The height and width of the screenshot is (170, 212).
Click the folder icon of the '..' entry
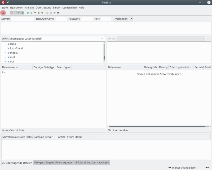[3, 72]
